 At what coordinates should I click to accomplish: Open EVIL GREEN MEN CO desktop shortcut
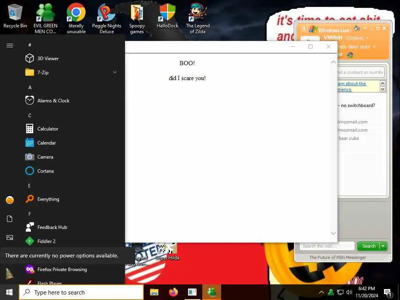[45, 18]
